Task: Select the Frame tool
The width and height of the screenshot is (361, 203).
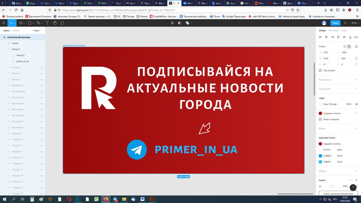Action: tap(20, 23)
